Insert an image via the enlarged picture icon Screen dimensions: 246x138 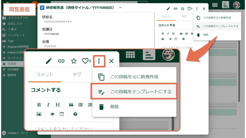(39, 114)
